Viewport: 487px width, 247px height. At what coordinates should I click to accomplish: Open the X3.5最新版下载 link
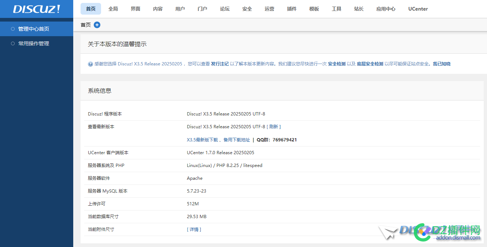(x=202, y=140)
